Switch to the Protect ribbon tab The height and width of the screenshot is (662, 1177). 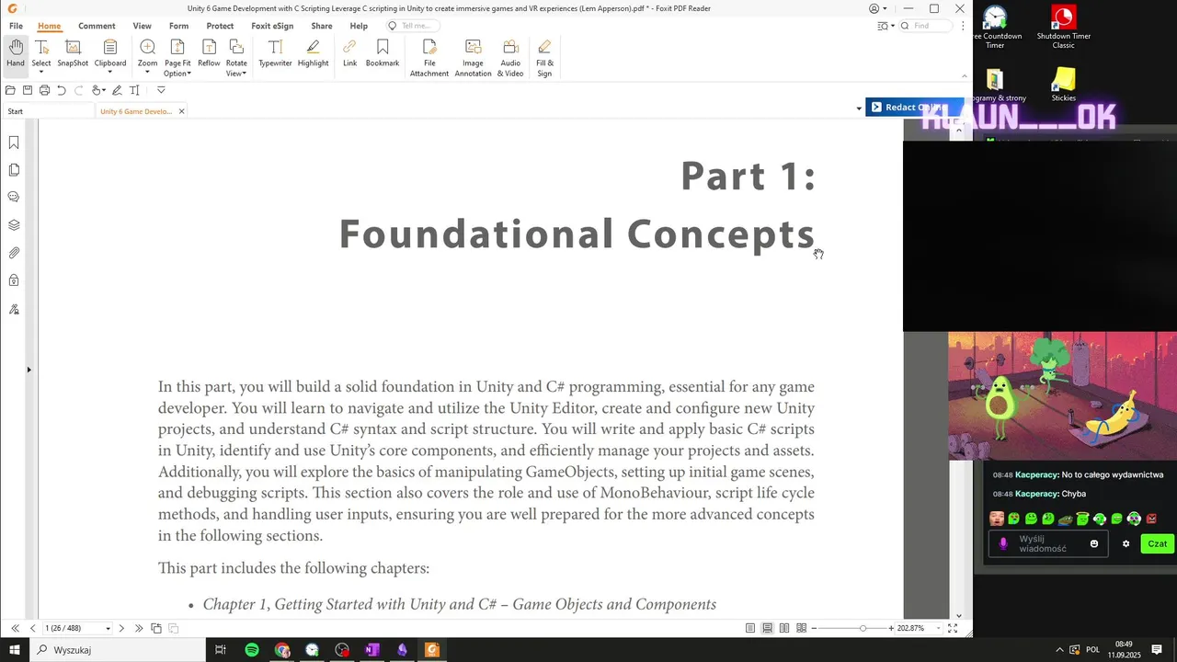220,26
